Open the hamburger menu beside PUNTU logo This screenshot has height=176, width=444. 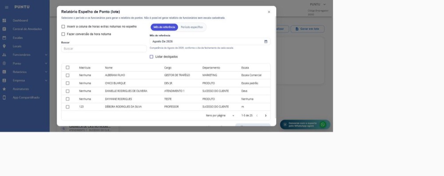pyautogui.click(x=7, y=8)
